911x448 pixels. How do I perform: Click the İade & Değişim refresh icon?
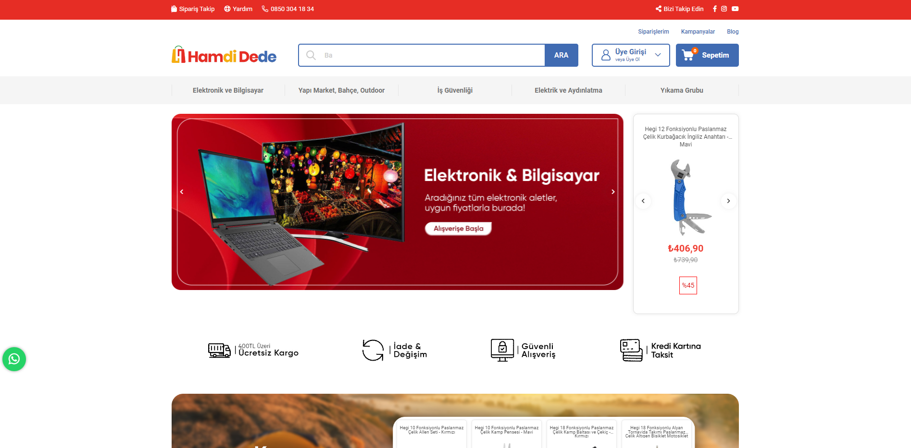373,350
